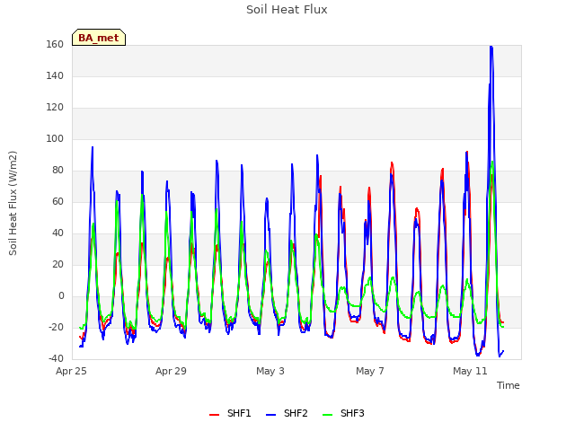The image size is (575, 431).
Task: Toggle the SHF2 legend entry
Action: pos(287,413)
